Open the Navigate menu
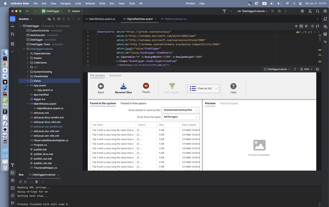This screenshot has height=207, width=329. tap(66, 4)
